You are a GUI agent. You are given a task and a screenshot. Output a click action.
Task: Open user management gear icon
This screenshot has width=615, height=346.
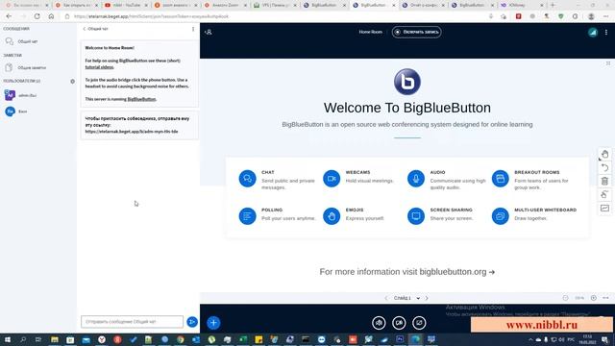click(73, 81)
